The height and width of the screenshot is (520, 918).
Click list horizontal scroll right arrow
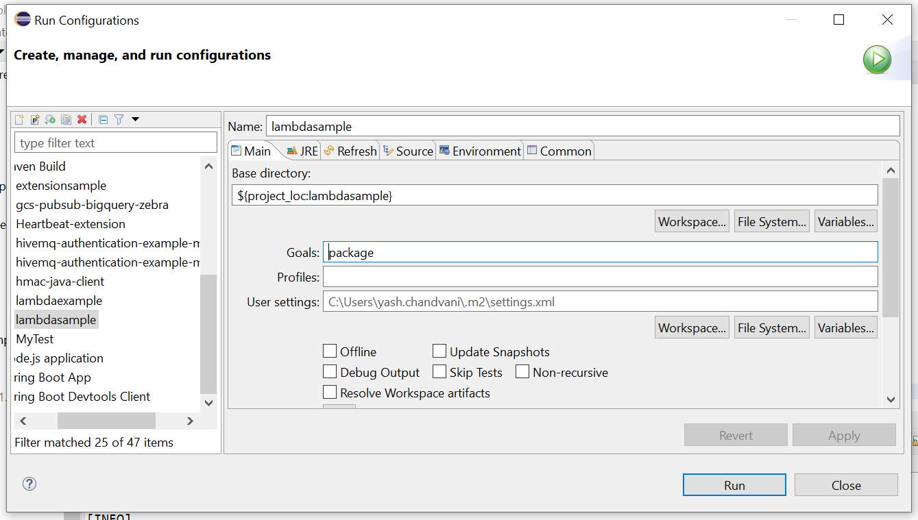(x=191, y=421)
